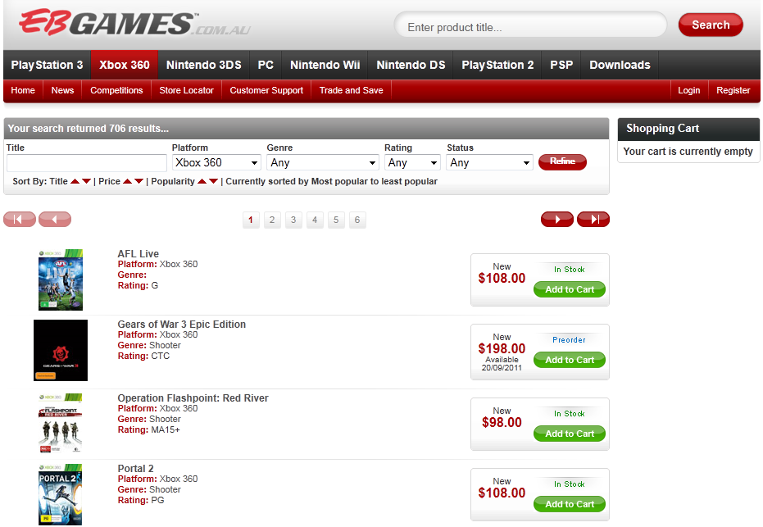The height and width of the screenshot is (527, 763).
Task: Switch to the Nintendo 3DS tab
Action: (203, 65)
